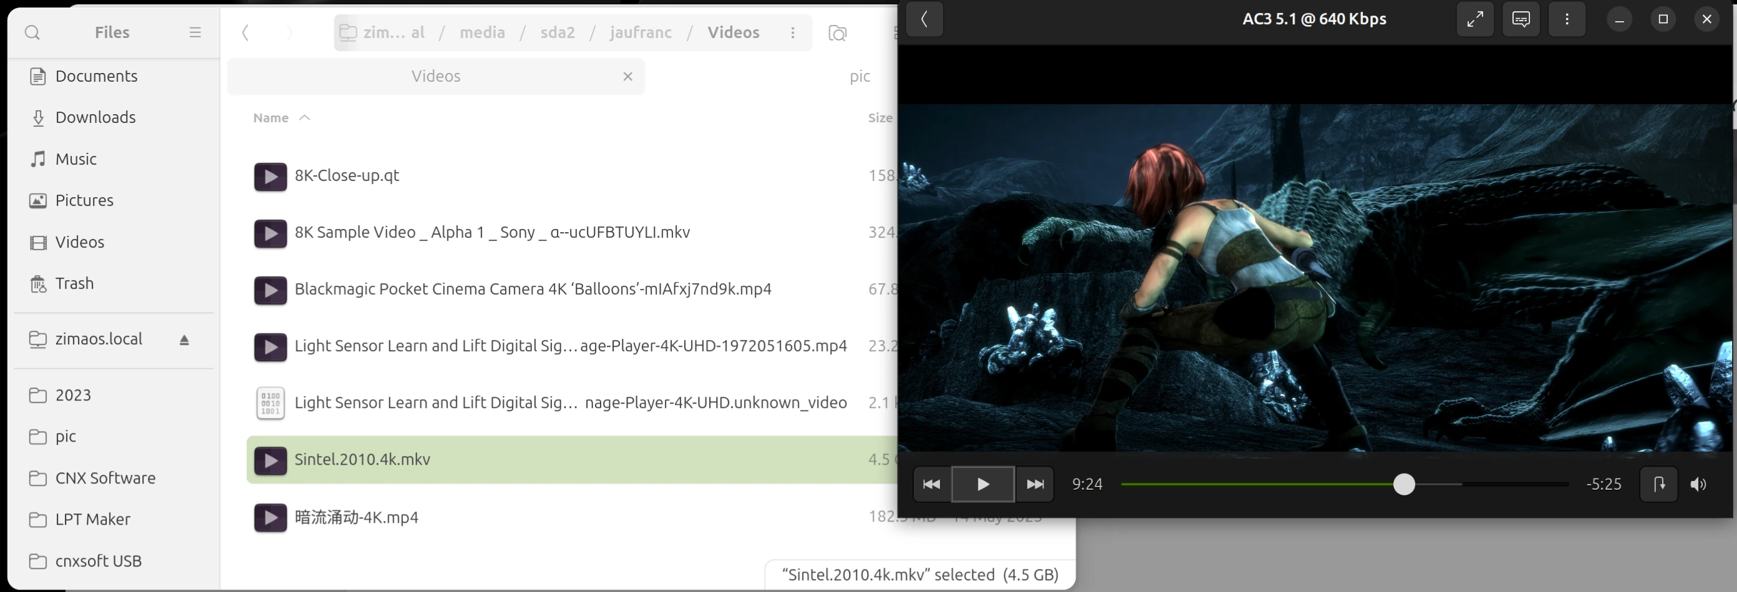Click the video seek bar handle
The width and height of the screenshot is (1737, 592).
pos(1404,484)
